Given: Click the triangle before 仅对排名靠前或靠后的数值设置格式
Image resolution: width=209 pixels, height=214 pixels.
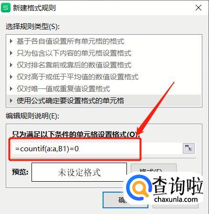Looking at the screenshot, I should pos(11,65).
